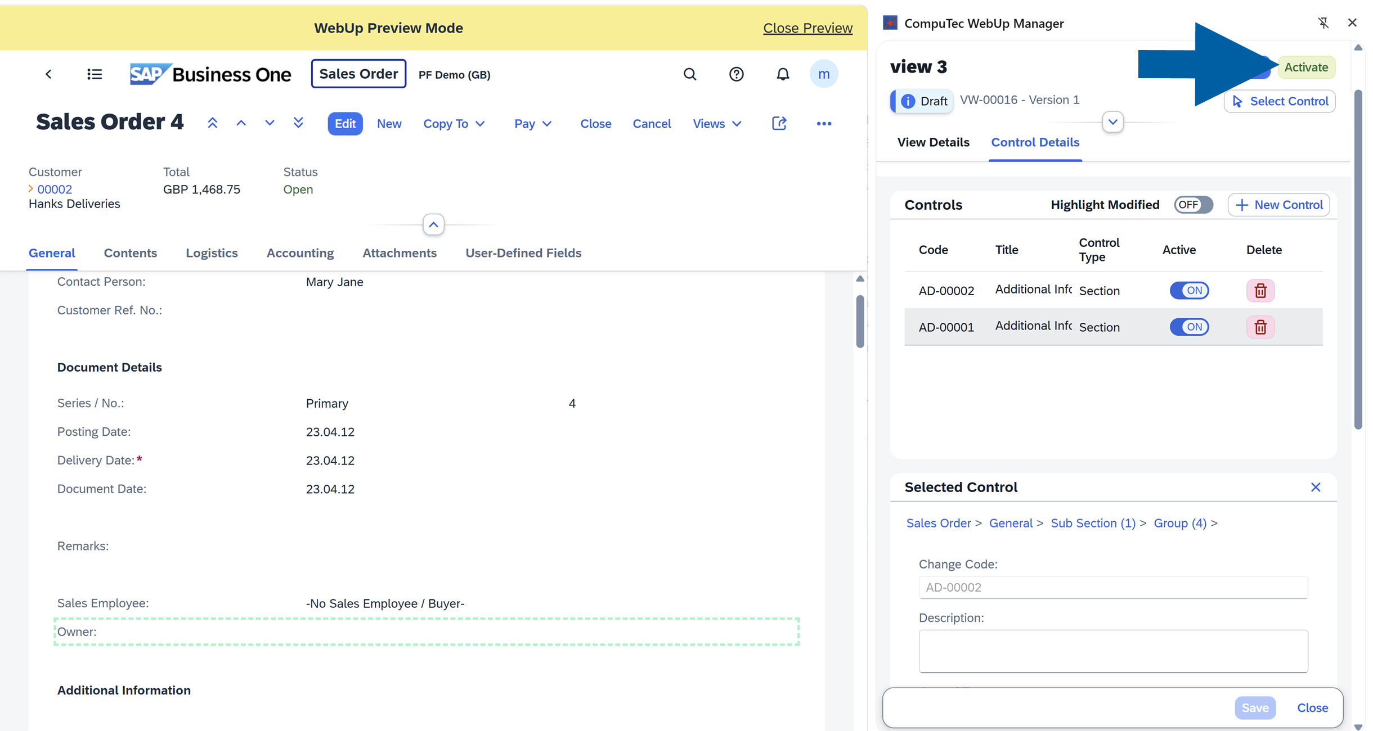Image resolution: width=1373 pixels, height=731 pixels.
Task: Click the Activate button
Action: click(1305, 67)
